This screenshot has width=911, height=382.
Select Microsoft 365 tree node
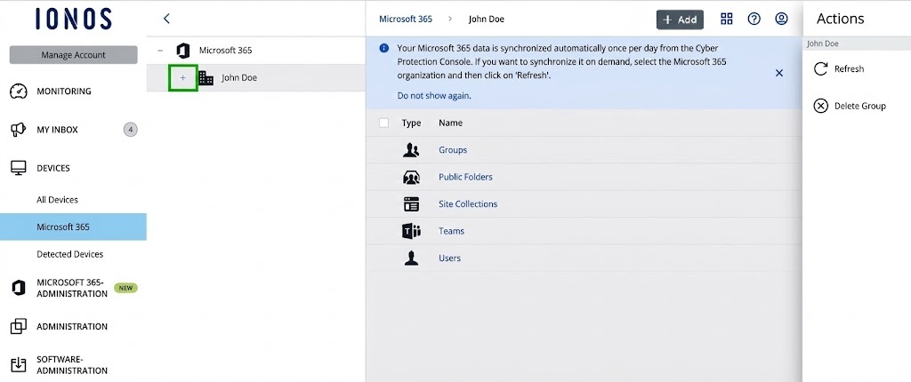[225, 51]
